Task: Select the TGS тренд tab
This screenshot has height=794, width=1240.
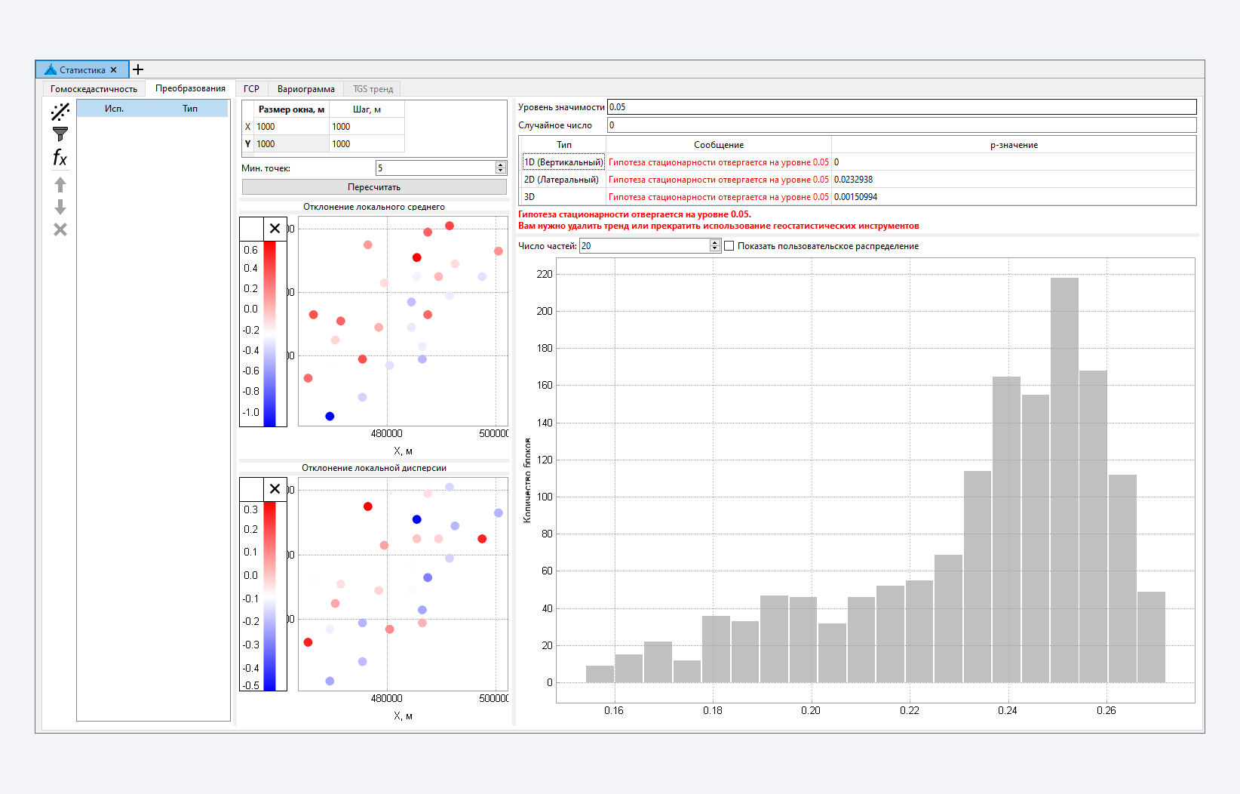Action: pos(373,89)
